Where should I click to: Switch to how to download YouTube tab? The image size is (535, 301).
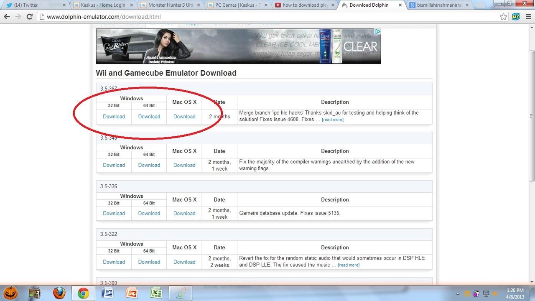[x=305, y=5]
